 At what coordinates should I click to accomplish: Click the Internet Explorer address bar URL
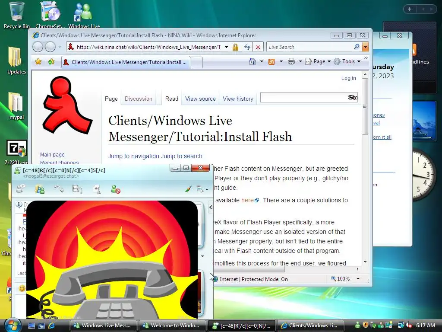pyautogui.click(x=148, y=47)
